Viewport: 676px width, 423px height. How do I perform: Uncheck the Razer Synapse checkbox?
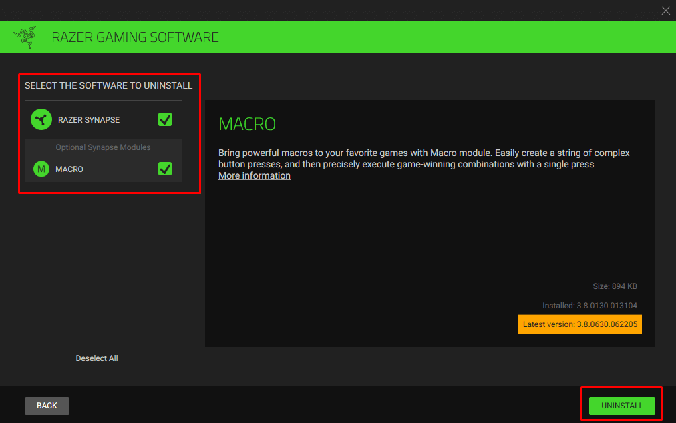point(165,119)
